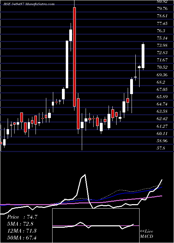Click the 75.14 price axis label

(163, 38)
